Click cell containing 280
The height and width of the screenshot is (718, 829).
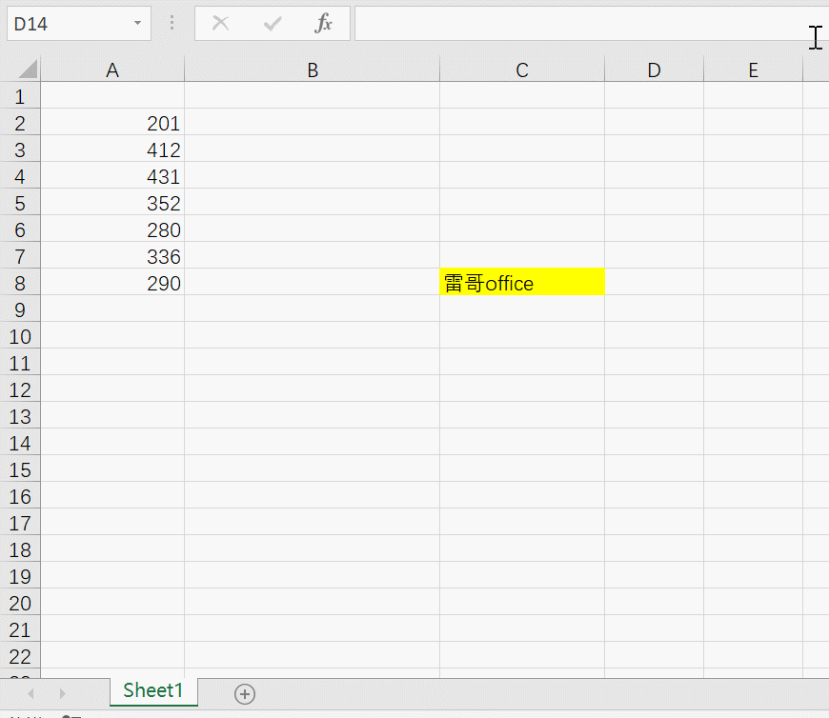112,229
